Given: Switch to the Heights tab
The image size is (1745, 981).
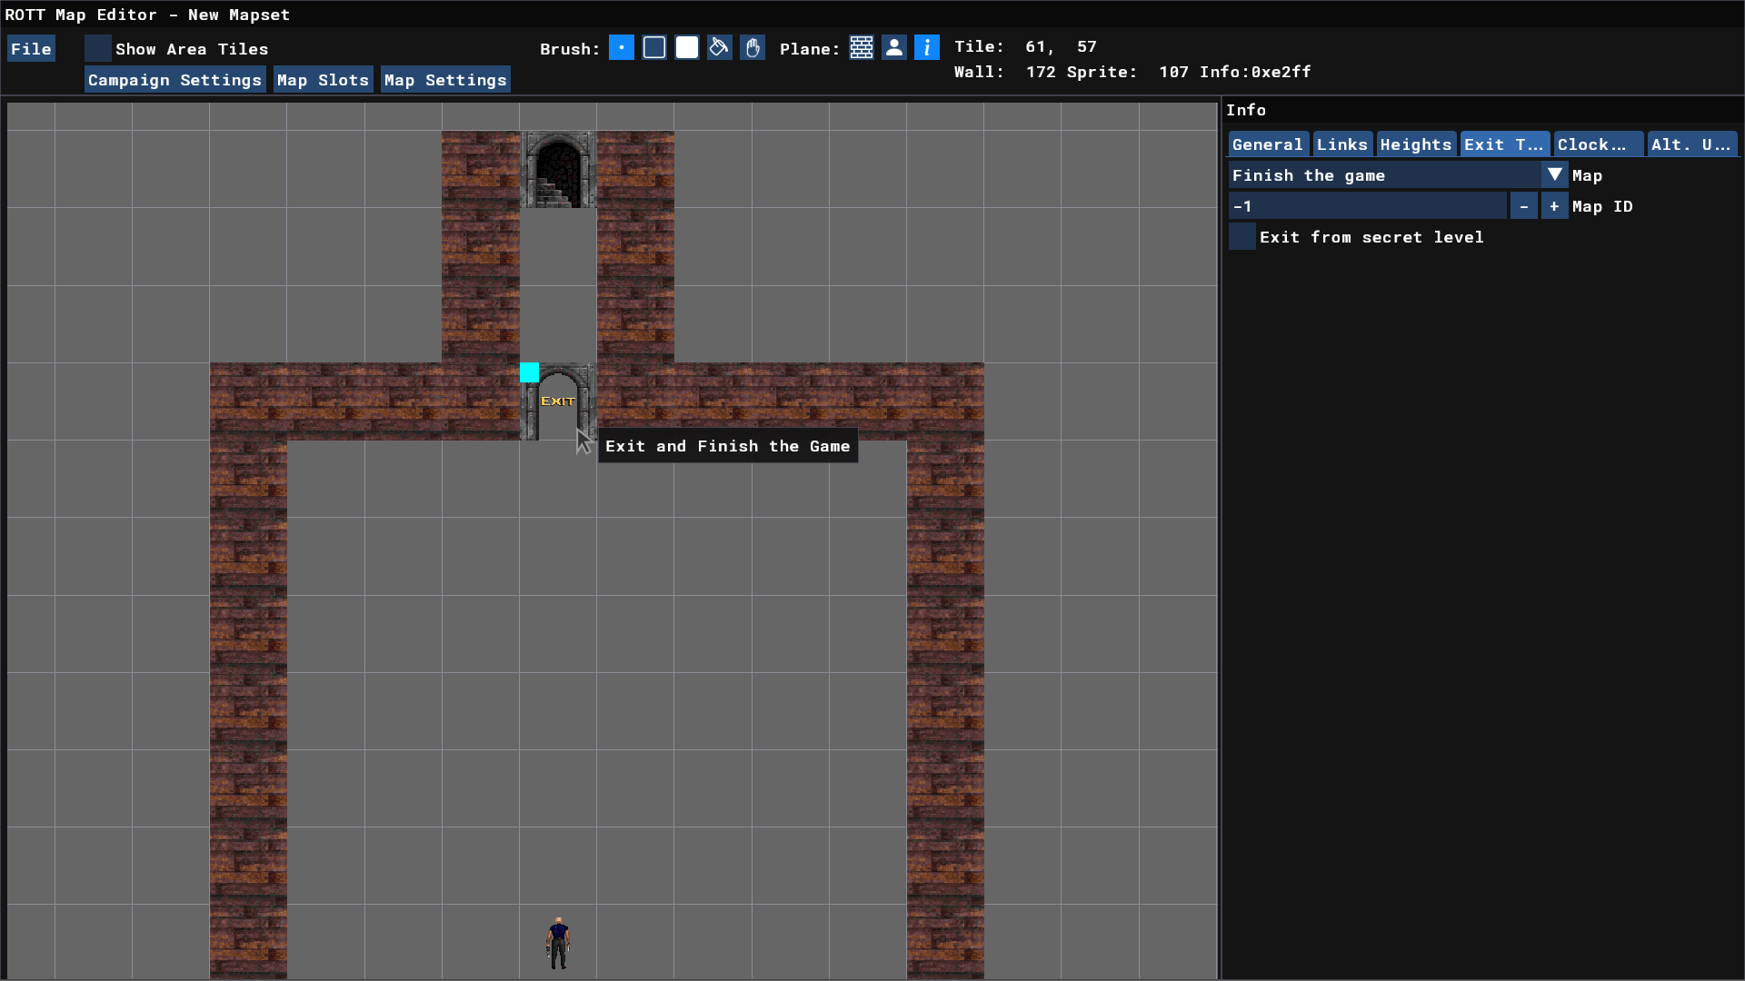Looking at the screenshot, I should (1415, 144).
